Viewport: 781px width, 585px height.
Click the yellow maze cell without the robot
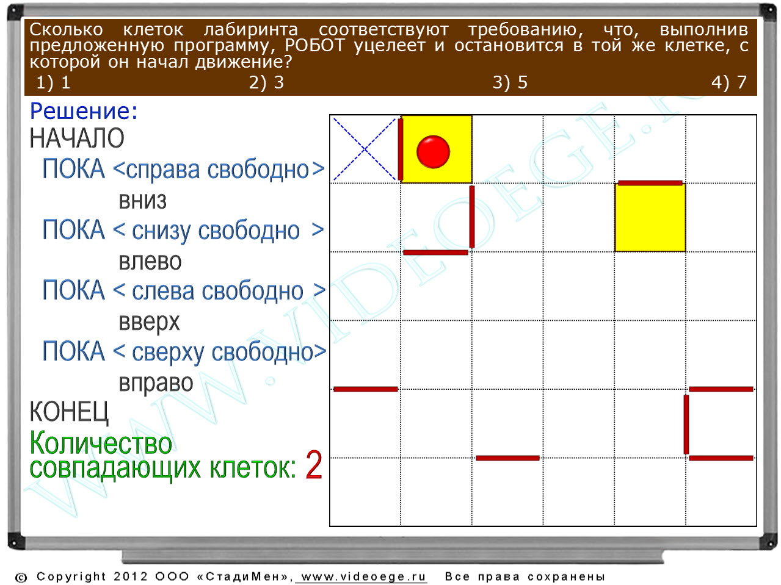(650, 217)
